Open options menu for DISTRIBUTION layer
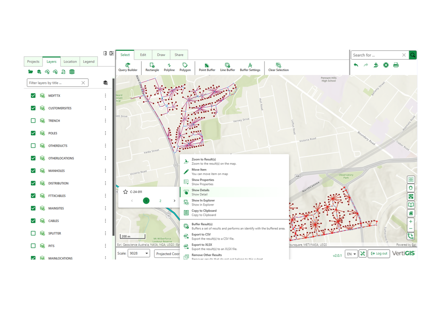The height and width of the screenshot is (309, 441). [x=105, y=183]
